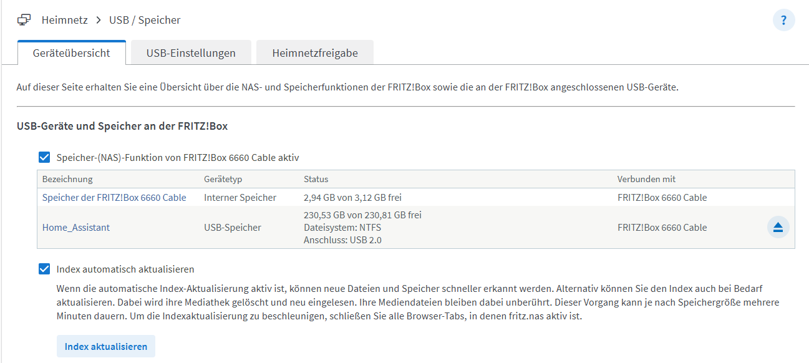Click the Heimnetz monitor icon in breadcrumb
The image size is (809, 363).
[24, 20]
